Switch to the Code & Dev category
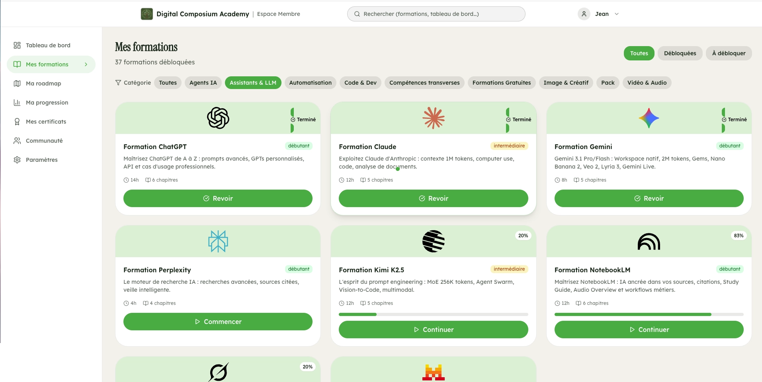 point(360,83)
